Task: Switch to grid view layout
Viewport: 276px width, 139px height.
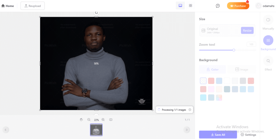Action: [x=190, y=6]
